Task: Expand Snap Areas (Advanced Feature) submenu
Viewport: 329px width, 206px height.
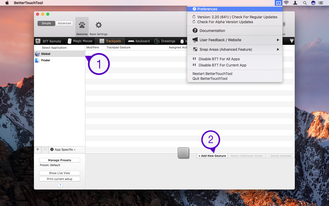Action: point(235,49)
